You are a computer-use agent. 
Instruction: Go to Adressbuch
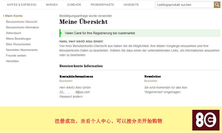click(14, 33)
